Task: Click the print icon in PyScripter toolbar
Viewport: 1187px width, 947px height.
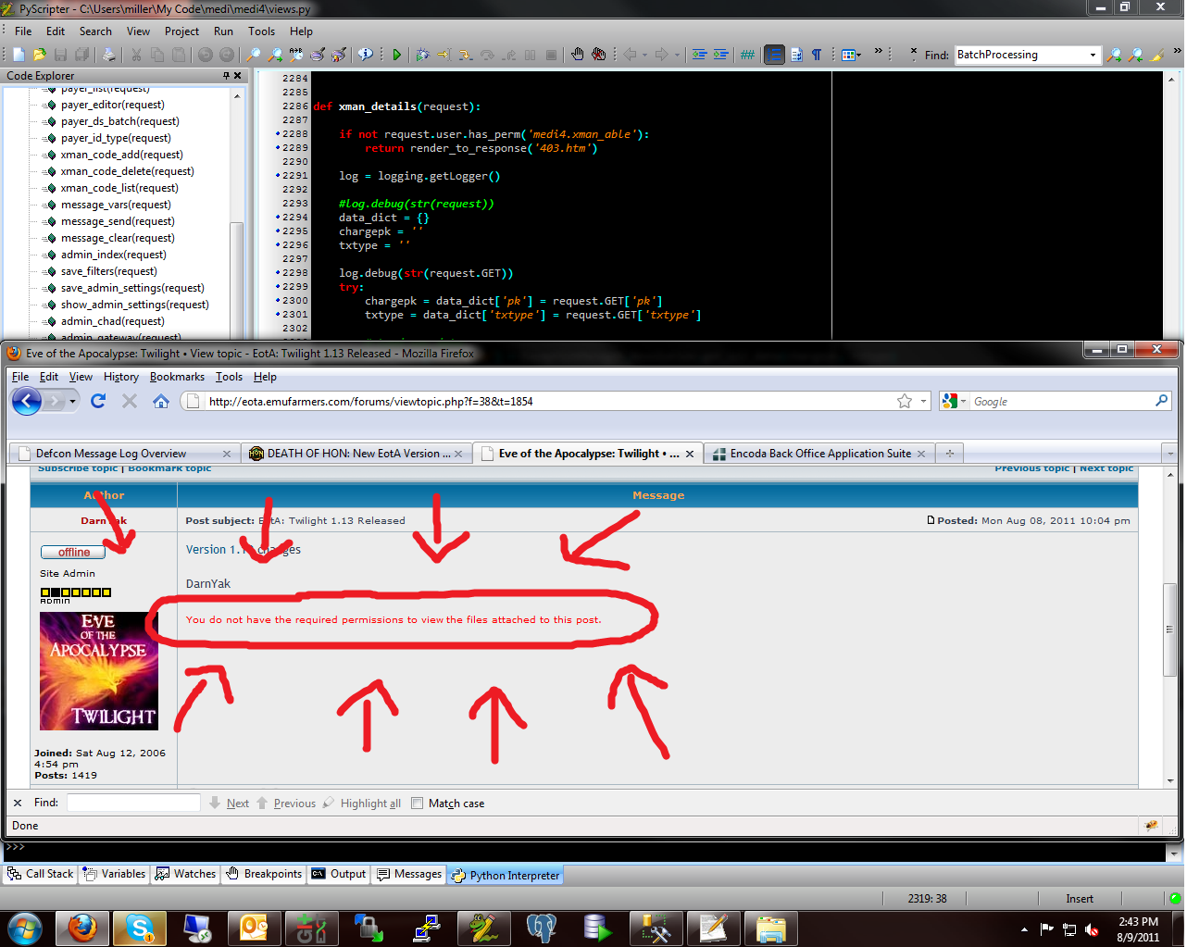Action: click(108, 55)
